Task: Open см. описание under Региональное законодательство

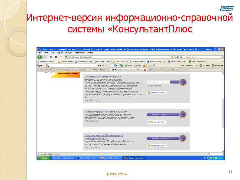Action: (92, 147)
